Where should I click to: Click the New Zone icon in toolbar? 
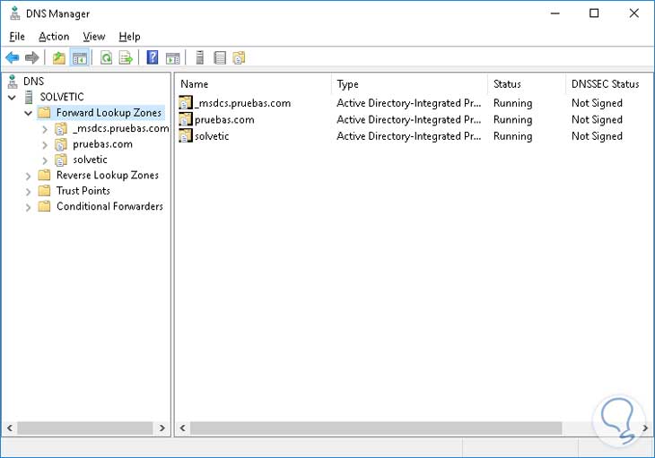pos(239,57)
